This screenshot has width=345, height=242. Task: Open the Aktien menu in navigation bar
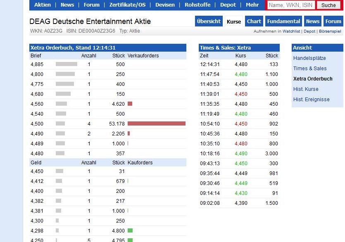coord(43,5)
